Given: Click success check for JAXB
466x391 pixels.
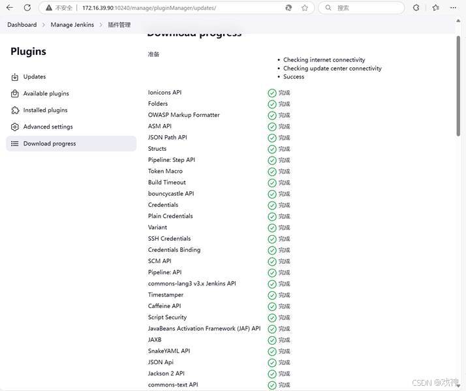Looking at the screenshot, I should tap(272, 340).
